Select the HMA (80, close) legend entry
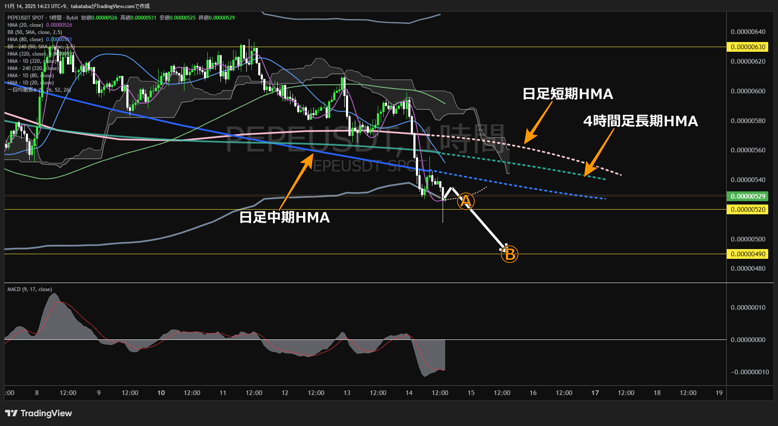This screenshot has height=426, width=778. [x=25, y=39]
